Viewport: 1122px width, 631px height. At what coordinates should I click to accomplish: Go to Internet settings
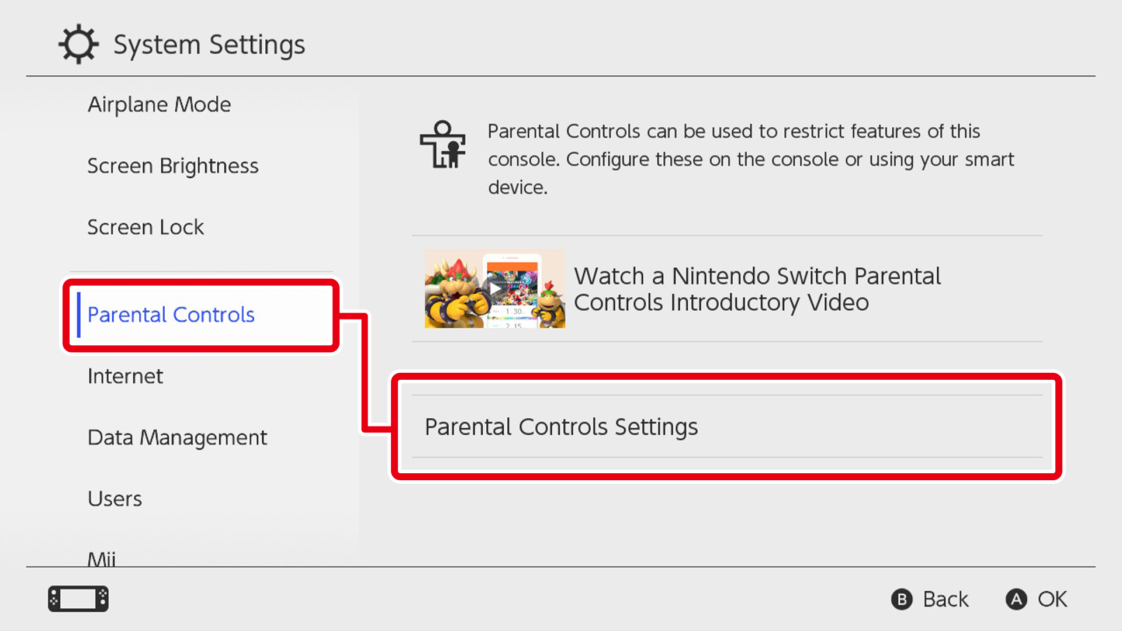coord(125,376)
